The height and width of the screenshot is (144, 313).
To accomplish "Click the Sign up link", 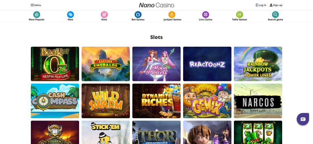I will 276,5.
